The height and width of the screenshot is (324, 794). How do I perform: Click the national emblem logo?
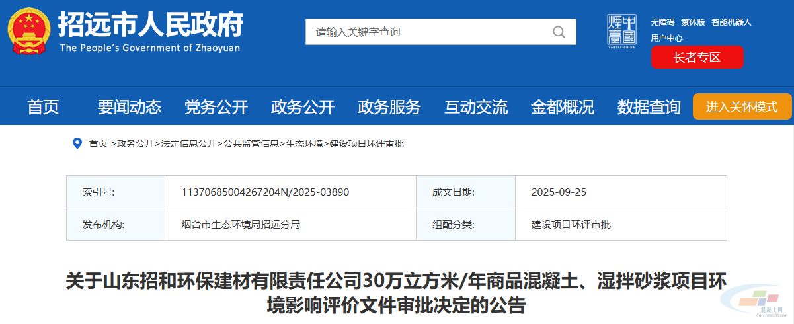[x=28, y=31]
